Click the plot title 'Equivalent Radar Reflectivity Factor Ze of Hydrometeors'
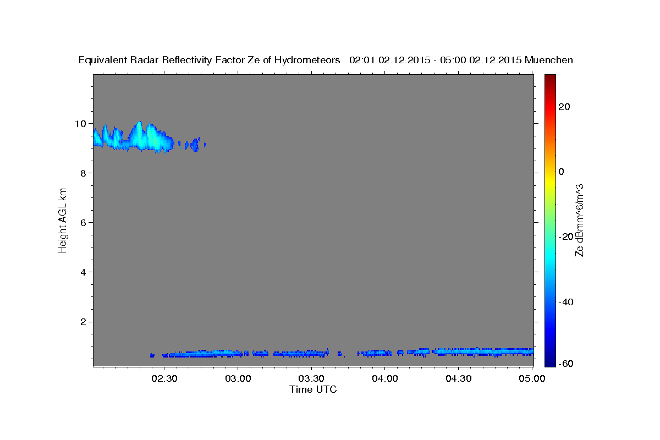The width and height of the screenshot is (660, 440). click(x=209, y=60)
